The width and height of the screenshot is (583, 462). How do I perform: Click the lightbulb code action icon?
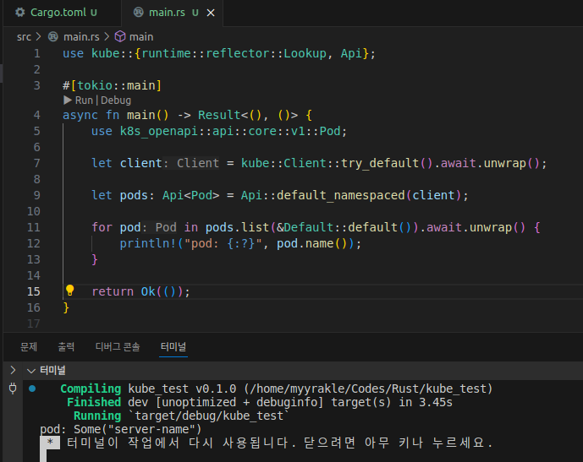pos(70,291)
